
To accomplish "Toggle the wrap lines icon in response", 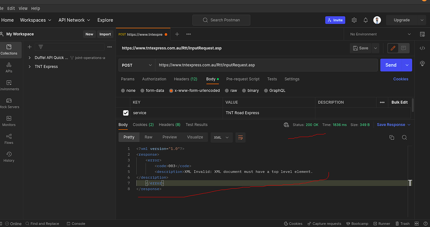I will 240,137.
